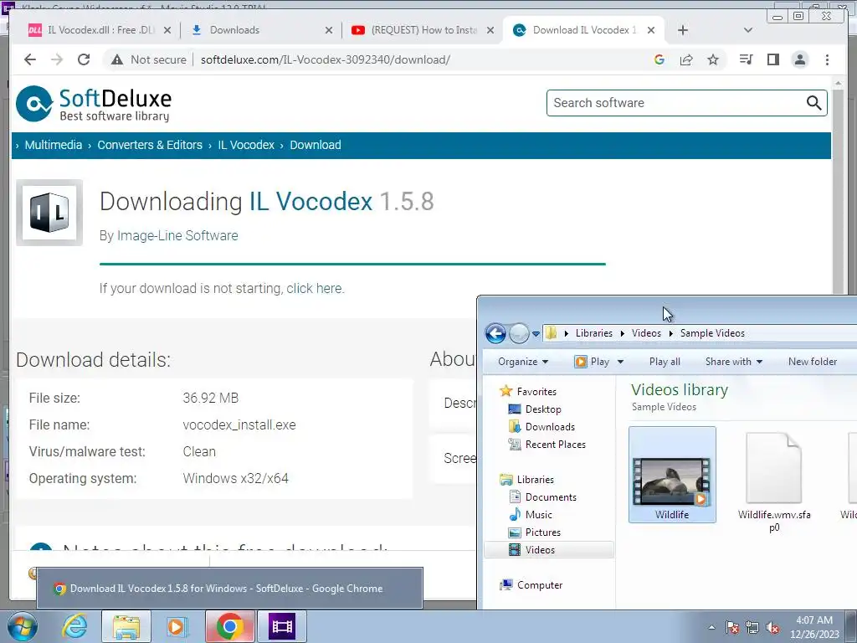Open Google search icon in address bar
The width and height of the screenshot is (857, 643).
[659, 59]
